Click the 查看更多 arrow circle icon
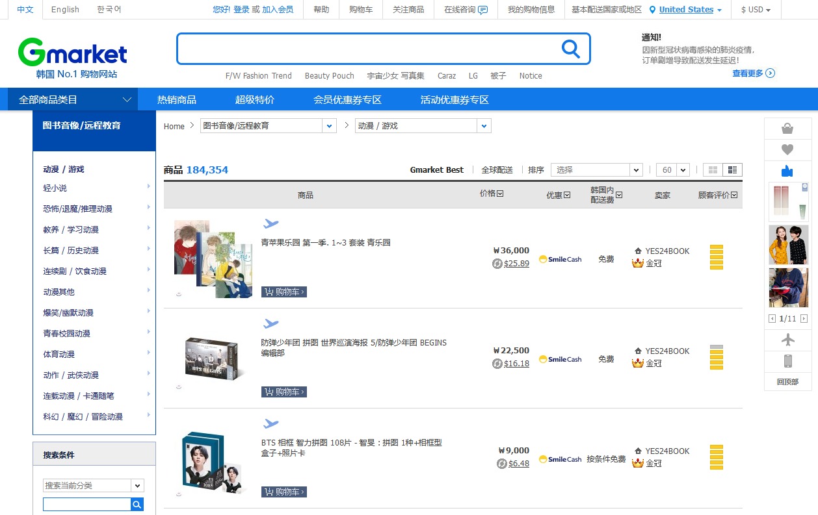This screenshot has width=818, height=515. pyautogui.click(x=771, y=73)
